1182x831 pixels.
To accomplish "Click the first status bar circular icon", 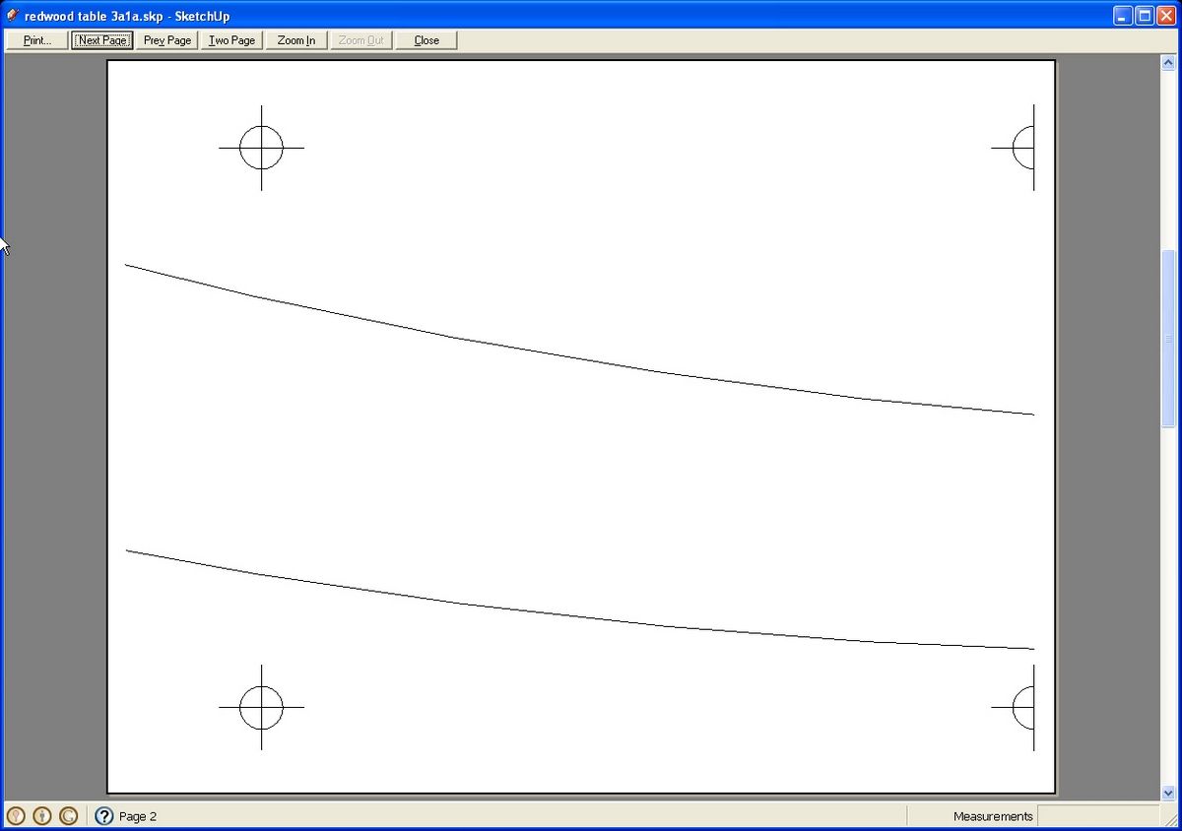I will [16, 816].
